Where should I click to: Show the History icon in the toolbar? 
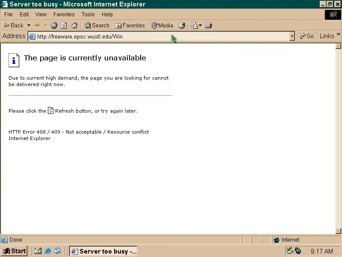[x=182, y=25]
